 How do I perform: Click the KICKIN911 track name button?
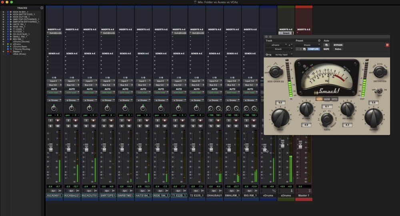[x=54, y=195]
